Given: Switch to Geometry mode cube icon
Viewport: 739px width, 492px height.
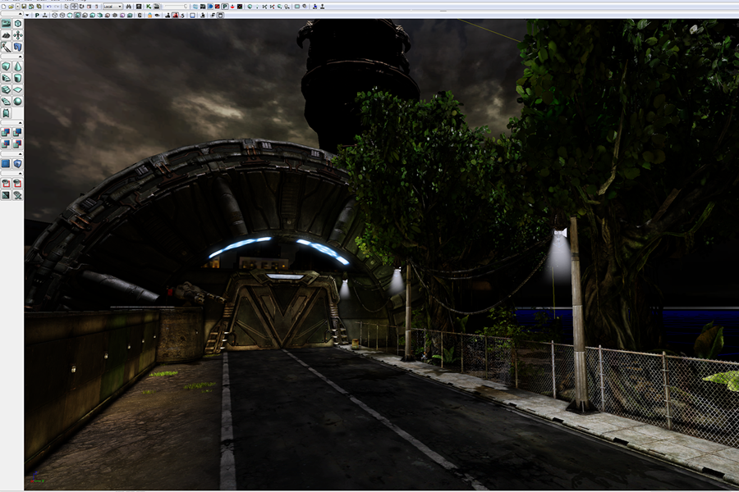Looking at the screenshot, I should pyautogui.click(x=17, y=24).
